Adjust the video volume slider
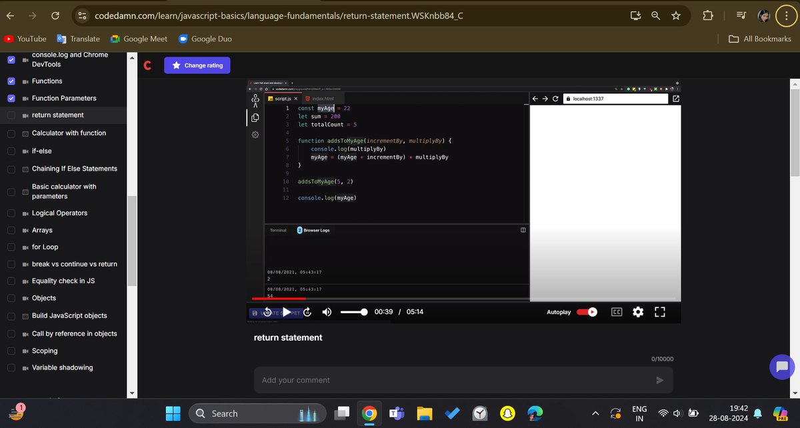This screenshot has width=800, height=428. point(354,311)
